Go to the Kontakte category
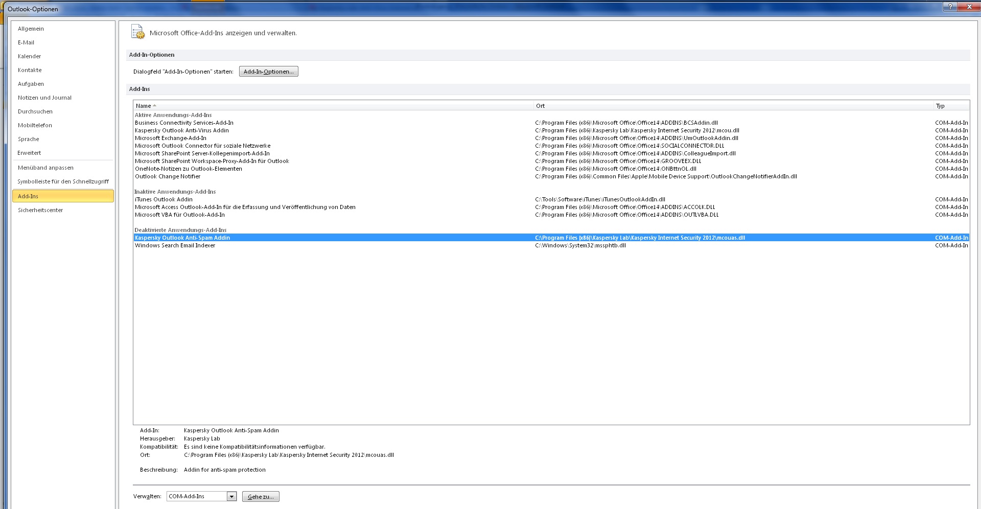981x509 pixels. click(63, 70)
